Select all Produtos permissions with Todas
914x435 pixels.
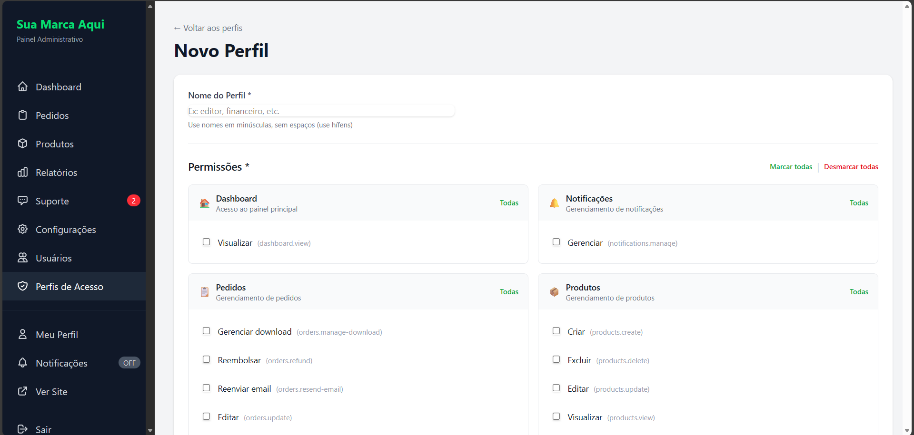tap(859, 292)
